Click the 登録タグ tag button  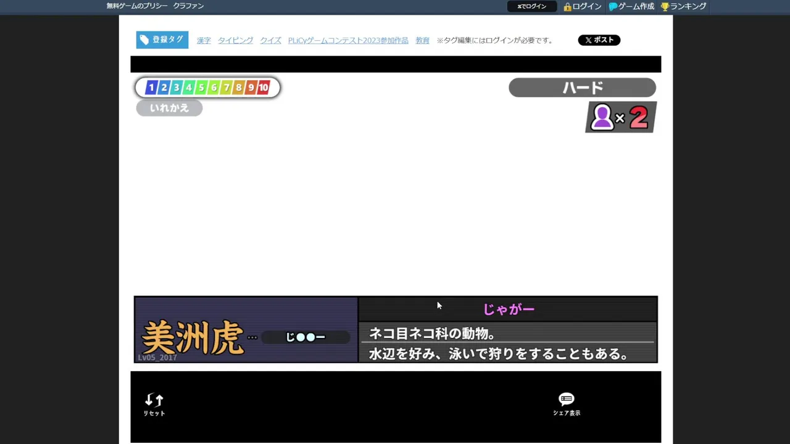(x=162, y=40)
